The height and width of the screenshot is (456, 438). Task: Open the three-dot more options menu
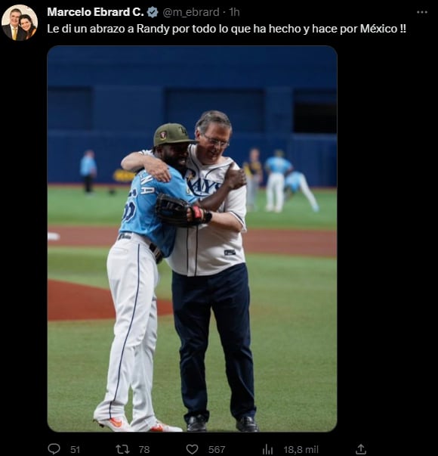click(421, 12)
